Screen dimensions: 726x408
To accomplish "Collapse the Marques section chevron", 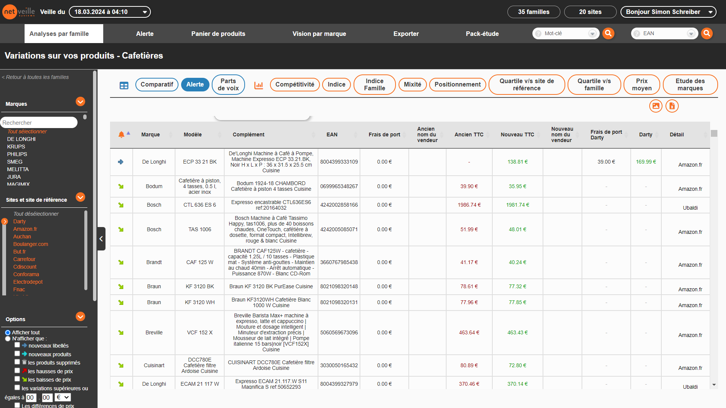I will [80, 102].
